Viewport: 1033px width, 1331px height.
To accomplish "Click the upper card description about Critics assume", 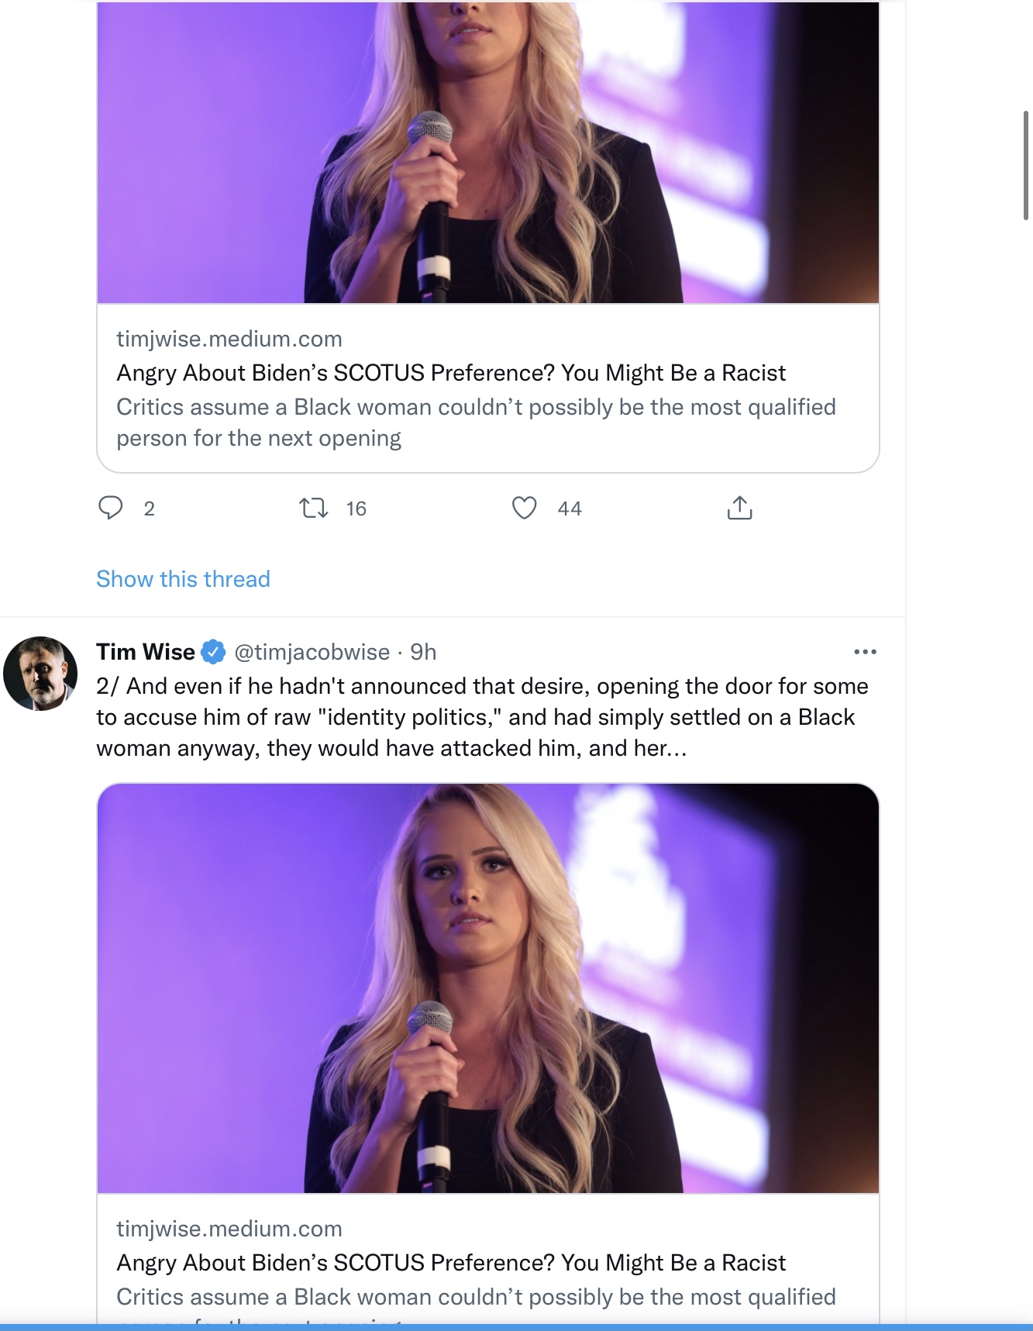I will coord(476,422).
